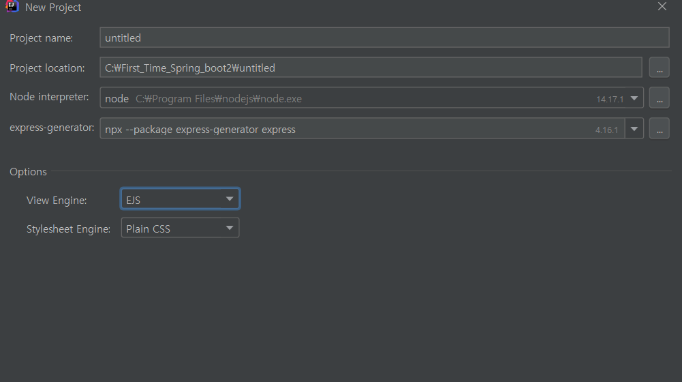Screen dimensions: 682x382
Task: Open the Node interpreter dropdown arrow
Action: [634, 98]
